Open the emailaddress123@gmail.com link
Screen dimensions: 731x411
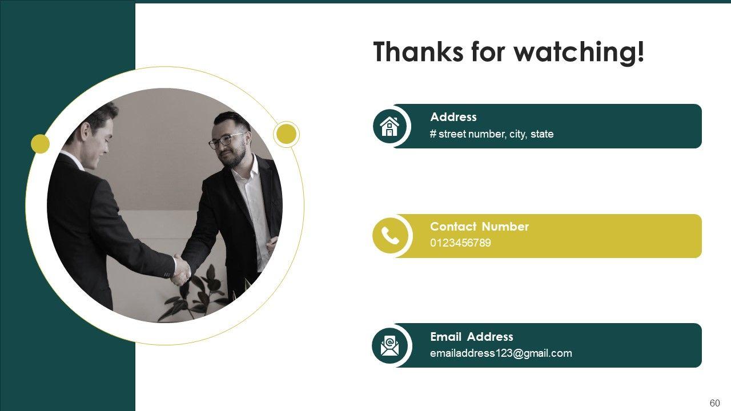(x=501, y=353)
